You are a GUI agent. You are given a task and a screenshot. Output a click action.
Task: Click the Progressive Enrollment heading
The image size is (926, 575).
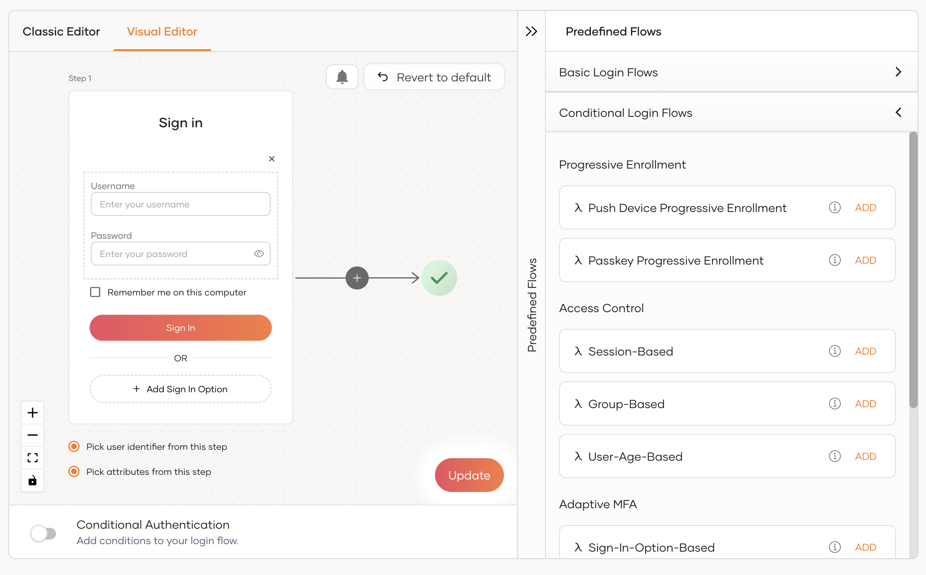[622, 164]
